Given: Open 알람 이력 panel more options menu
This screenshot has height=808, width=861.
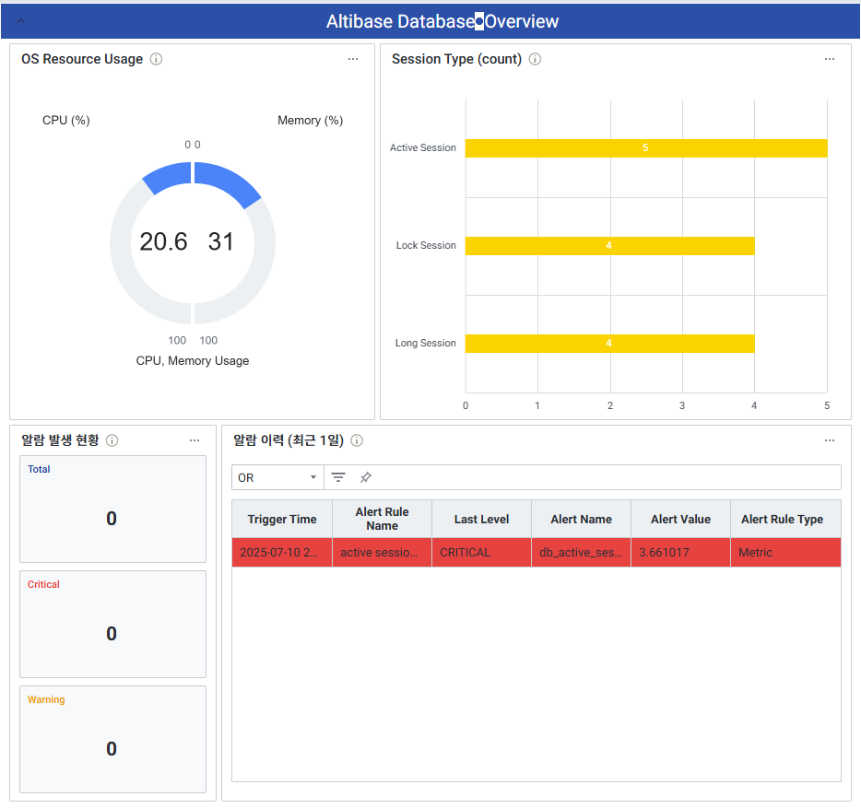Looking at the screenshot, I should click(x=830, y=440).
